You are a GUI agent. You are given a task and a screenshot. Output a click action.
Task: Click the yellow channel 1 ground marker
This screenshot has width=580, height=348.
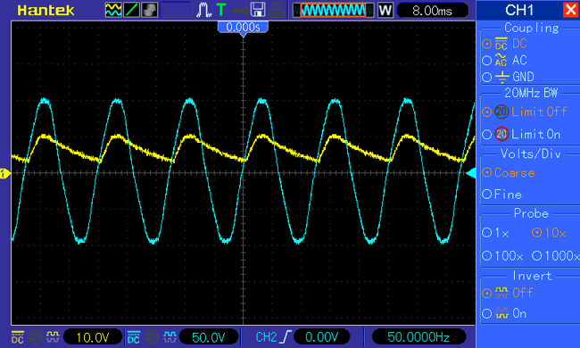[x=4, y=173]
